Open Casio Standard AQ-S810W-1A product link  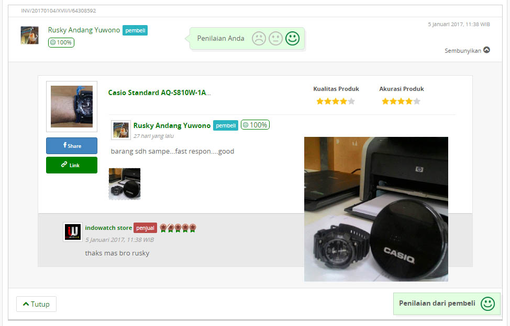click(159, 93)
